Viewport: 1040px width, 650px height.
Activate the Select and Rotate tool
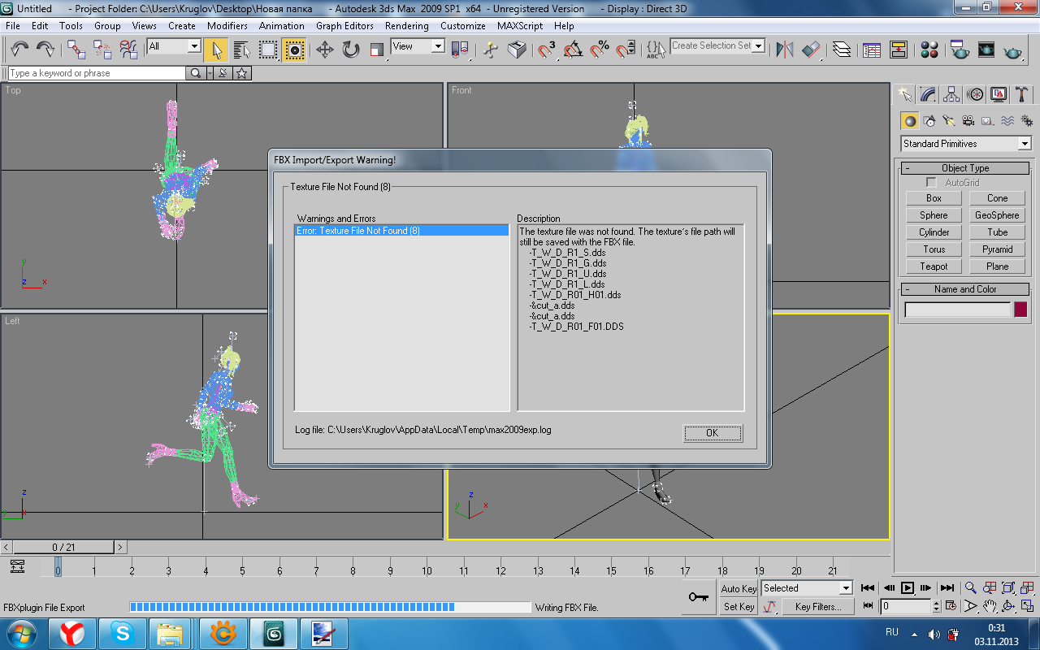coord(351,50)
